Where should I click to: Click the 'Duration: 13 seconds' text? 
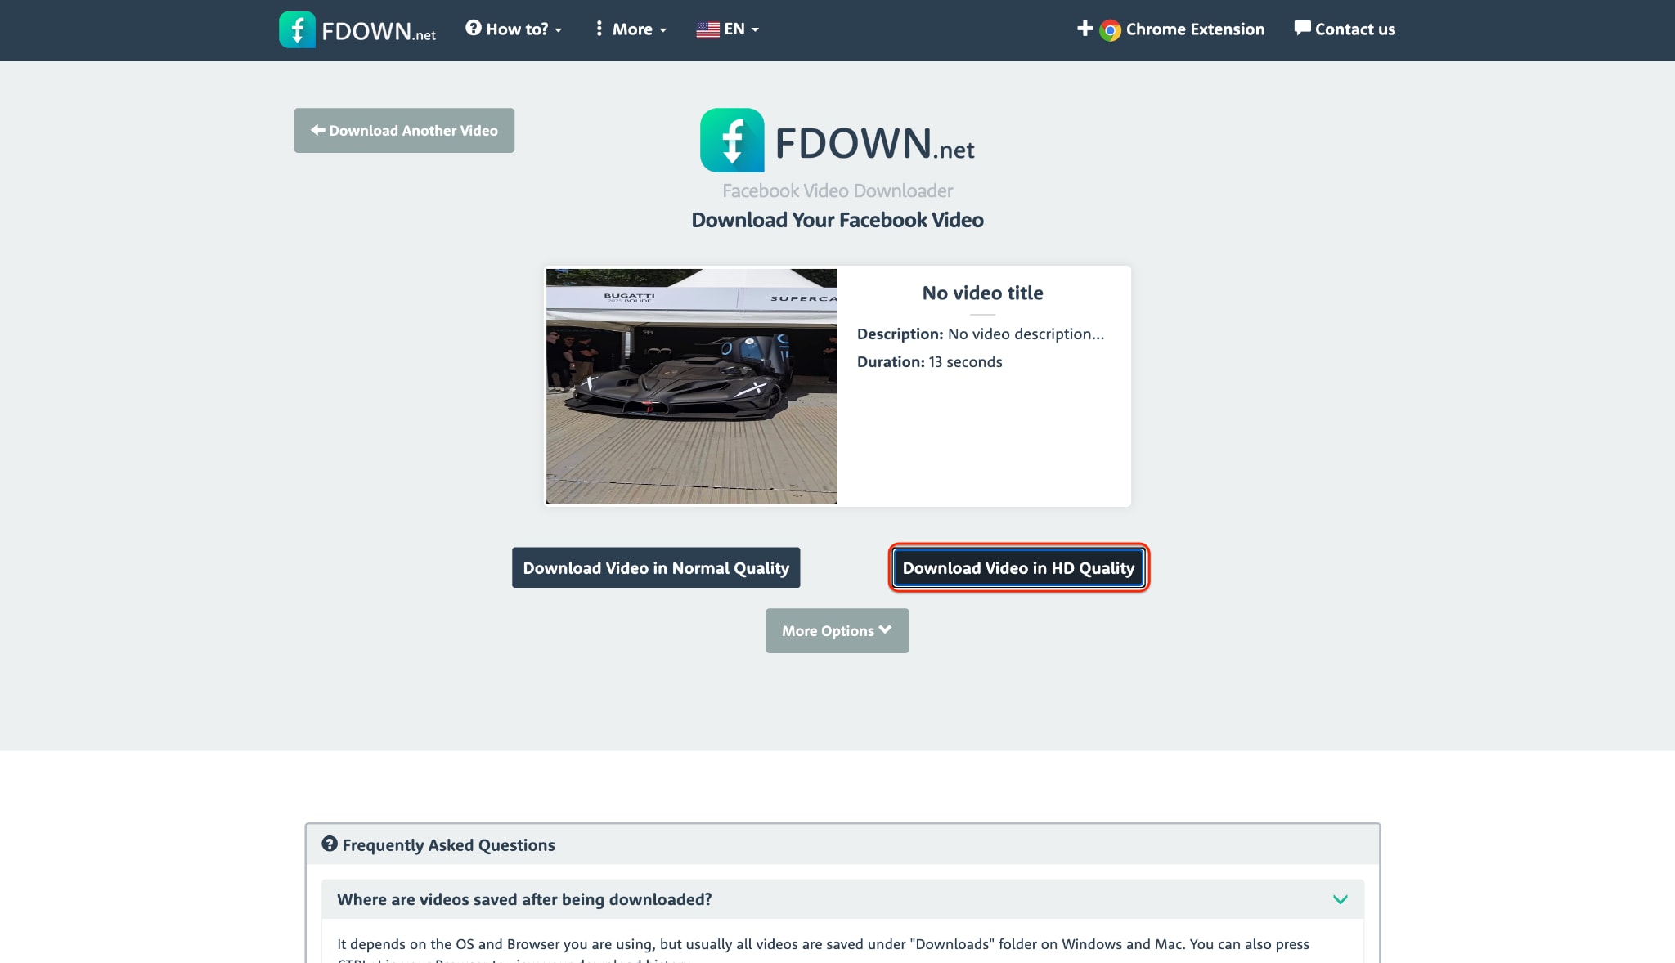(929, 361)
